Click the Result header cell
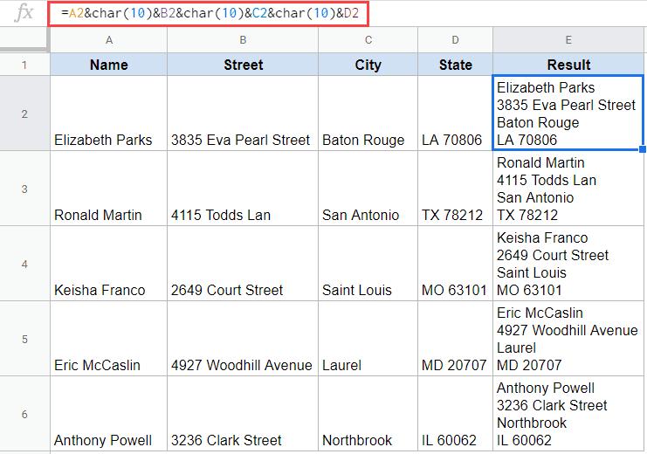The width and height of the screenshot is (647, 454). pyautogui.click(x=568, y=65)
